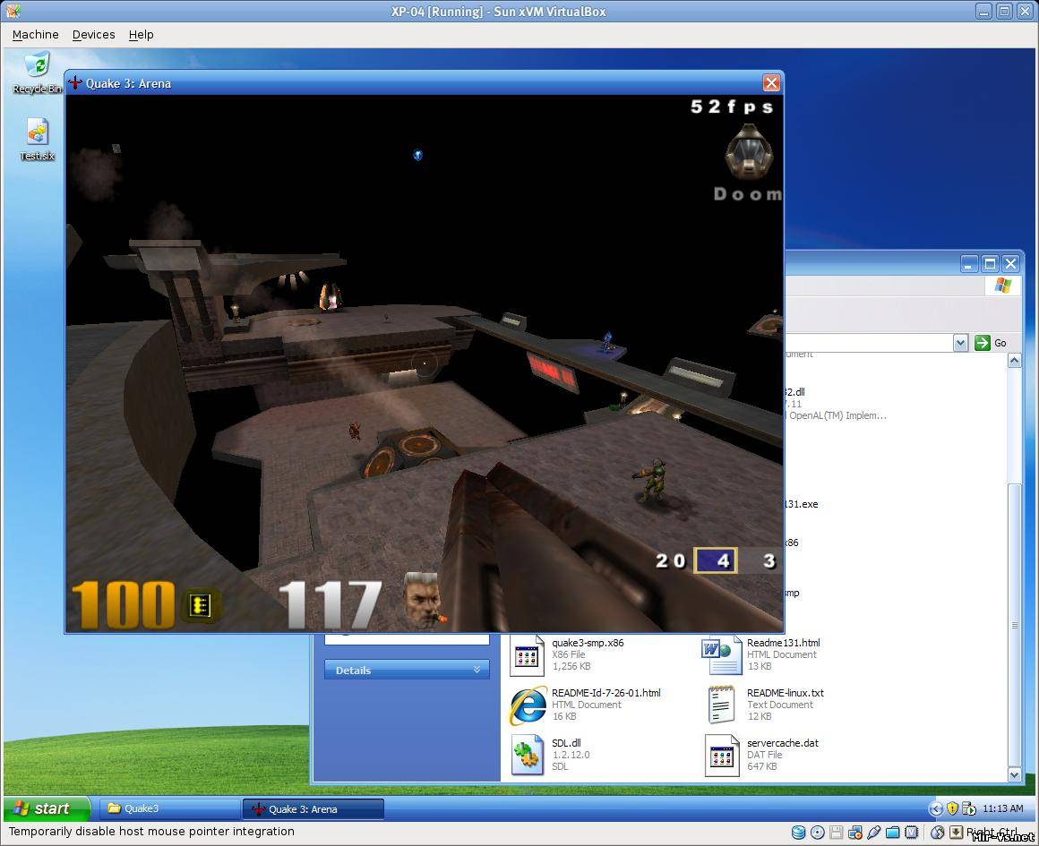
Task: Click the highlighted score box showing 4
Action: [x=715, y=560]
